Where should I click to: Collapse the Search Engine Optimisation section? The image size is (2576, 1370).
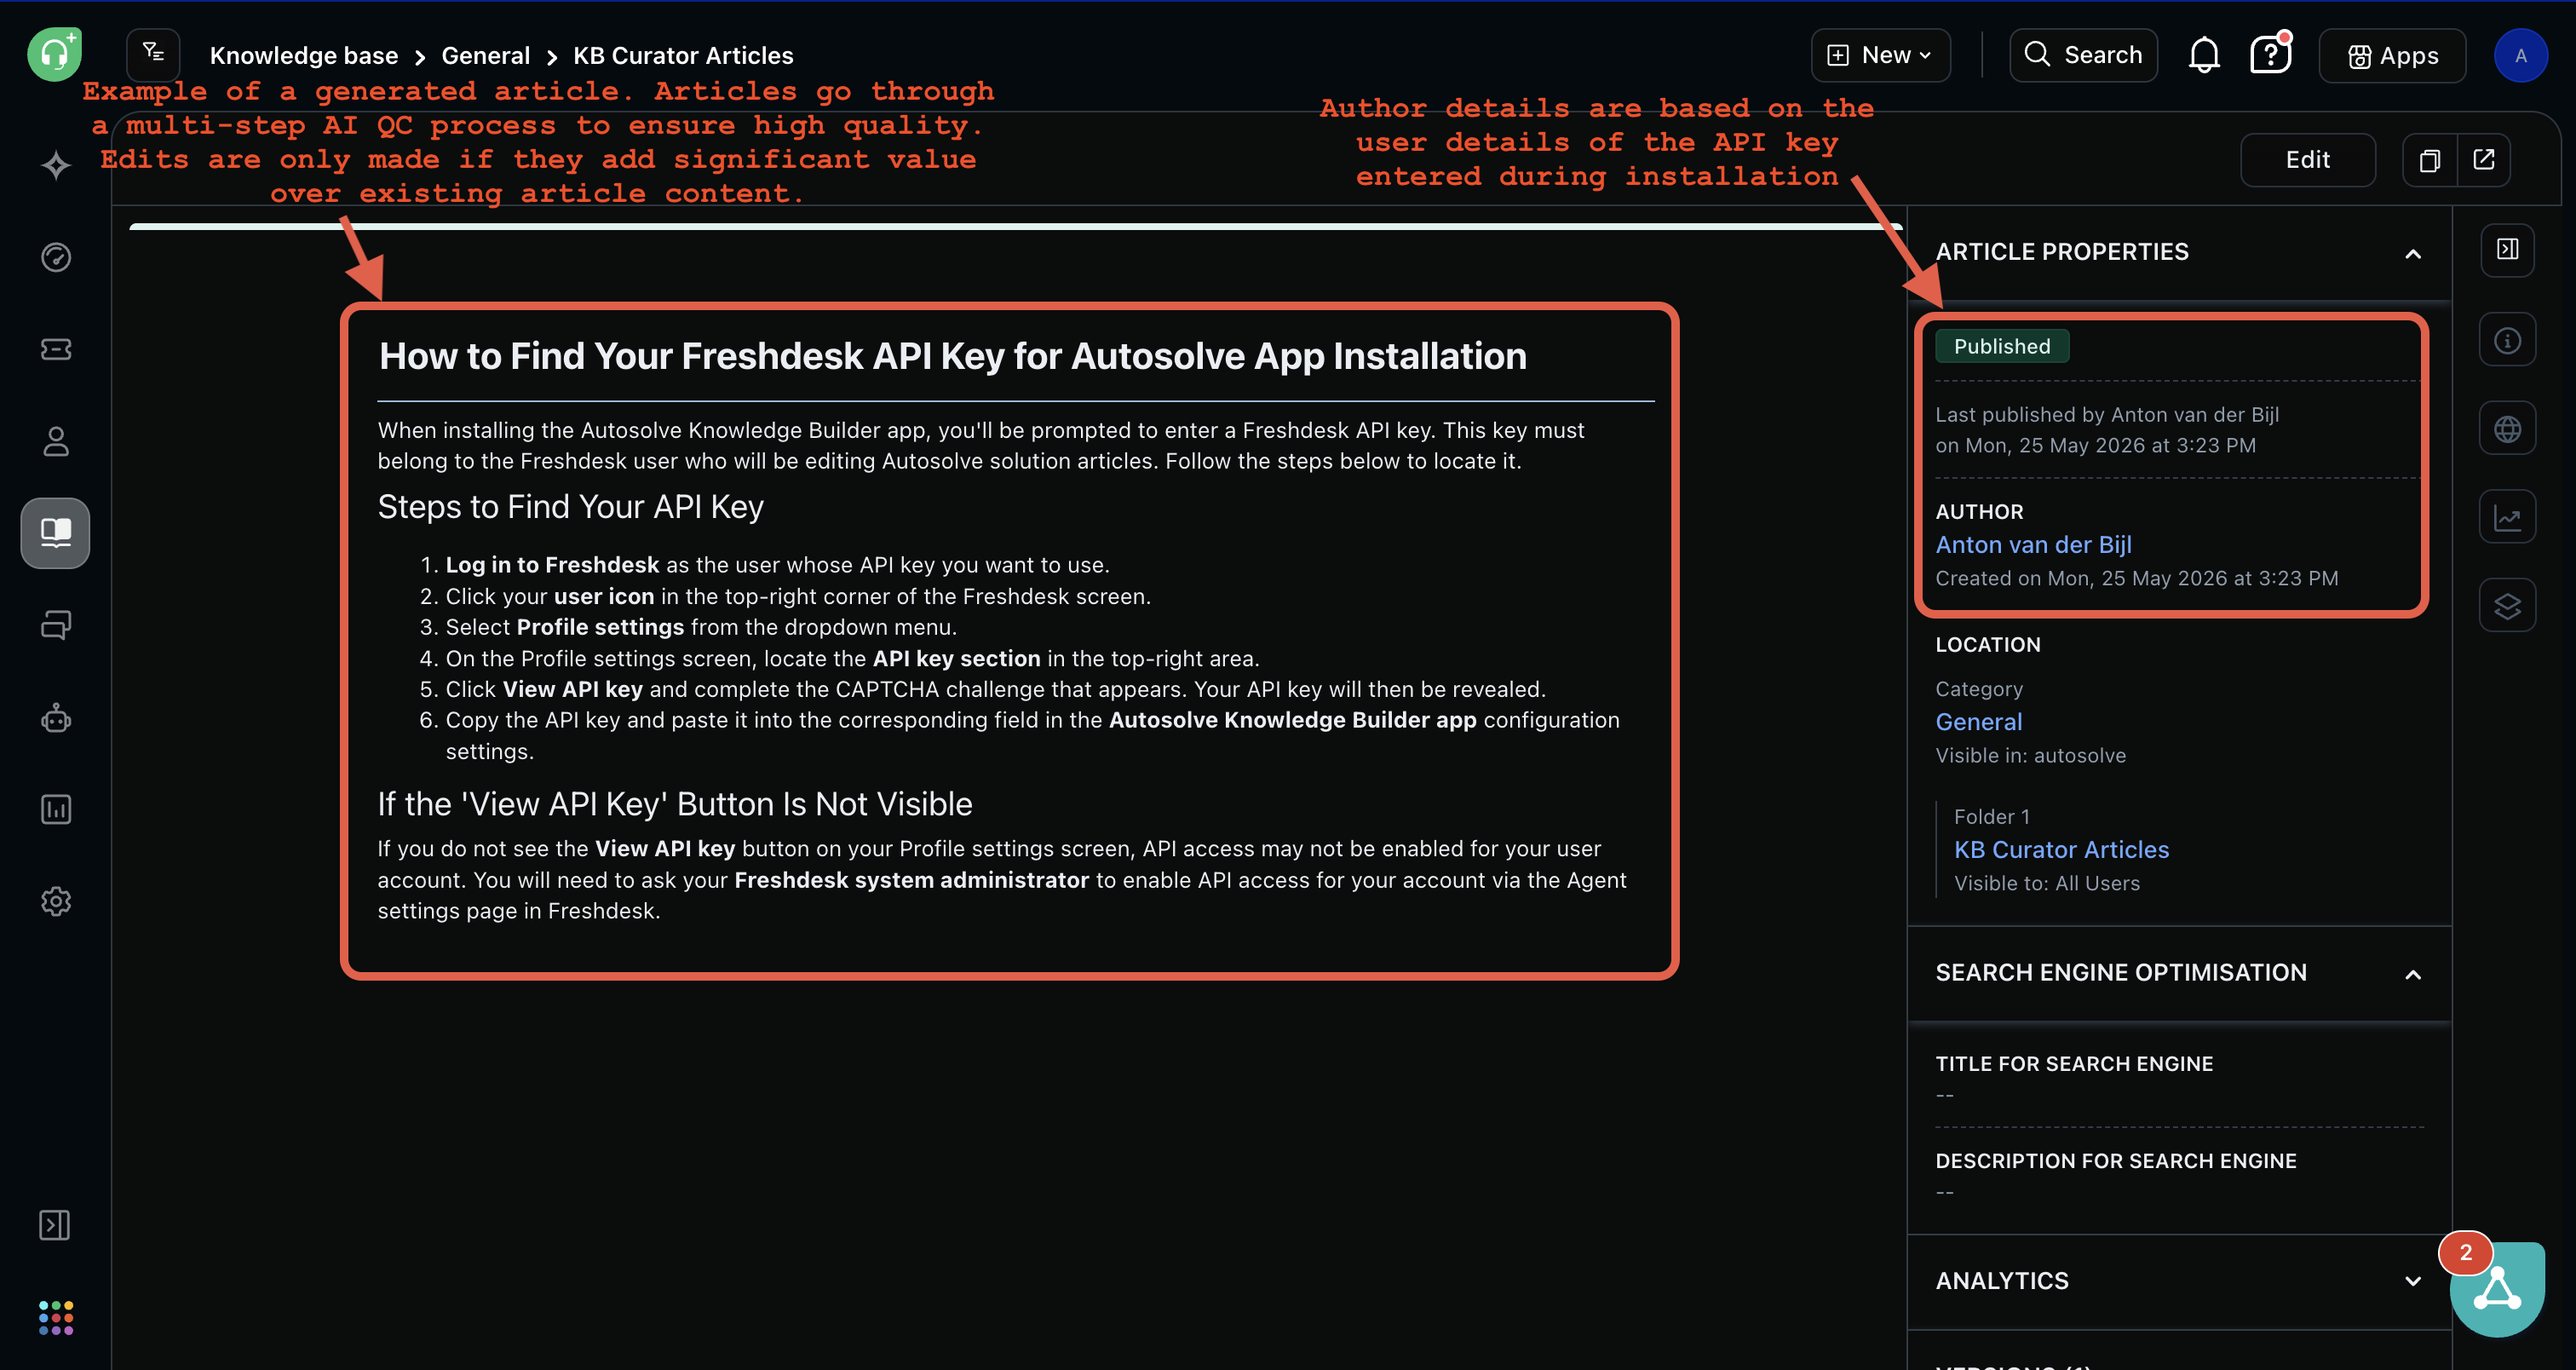tap(2412, 975)
